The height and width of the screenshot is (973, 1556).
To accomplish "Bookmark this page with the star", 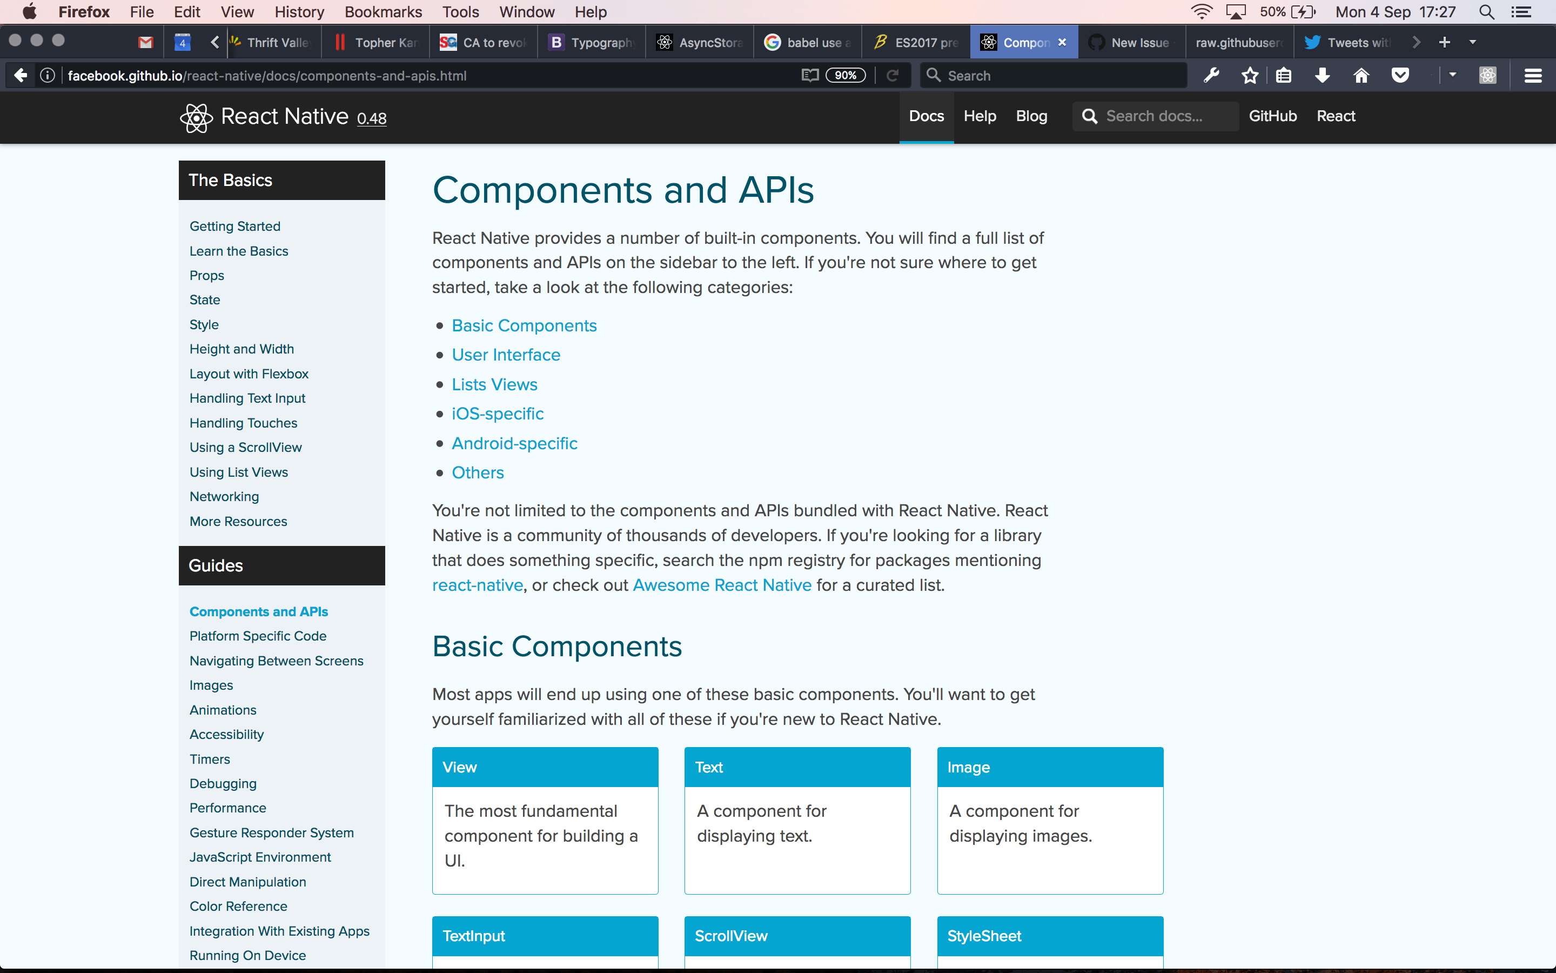I will (1249, 75).
